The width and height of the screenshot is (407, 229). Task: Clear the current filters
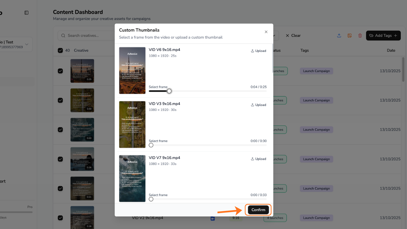[x=293, y=36]
